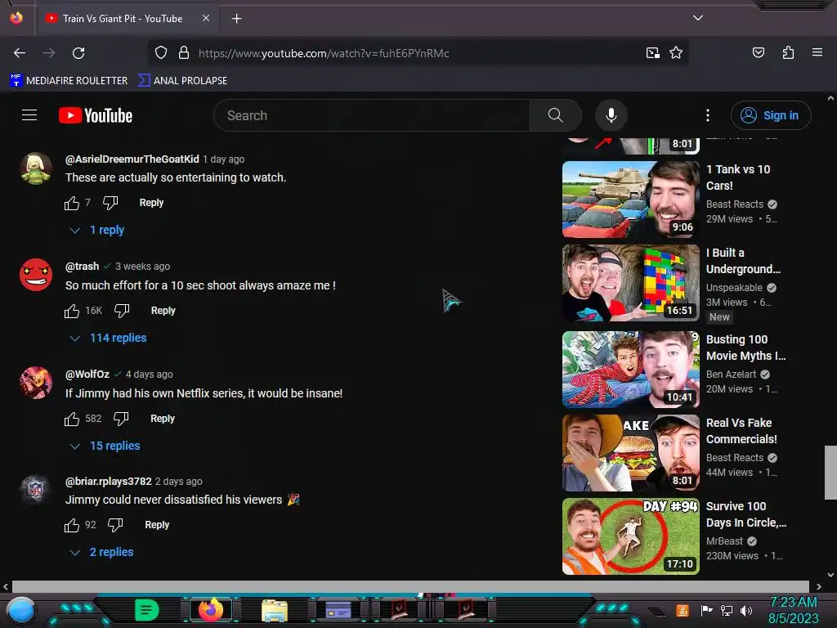Open MrBeast channel name
Image resolution: width=837 pixels, height=628 pixels.
724,541
